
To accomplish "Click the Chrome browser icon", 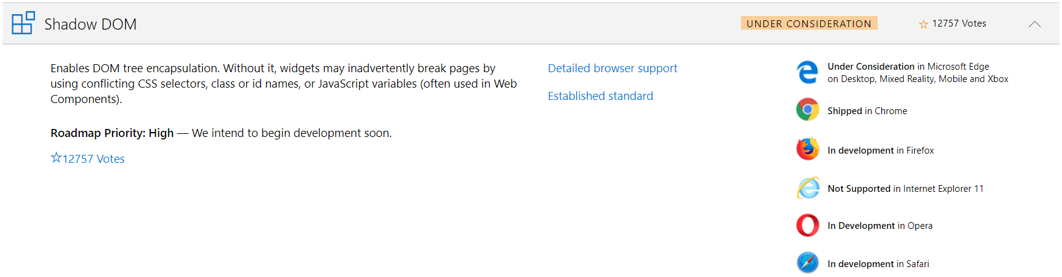I will pyautogui.click(x=807, y=110).
